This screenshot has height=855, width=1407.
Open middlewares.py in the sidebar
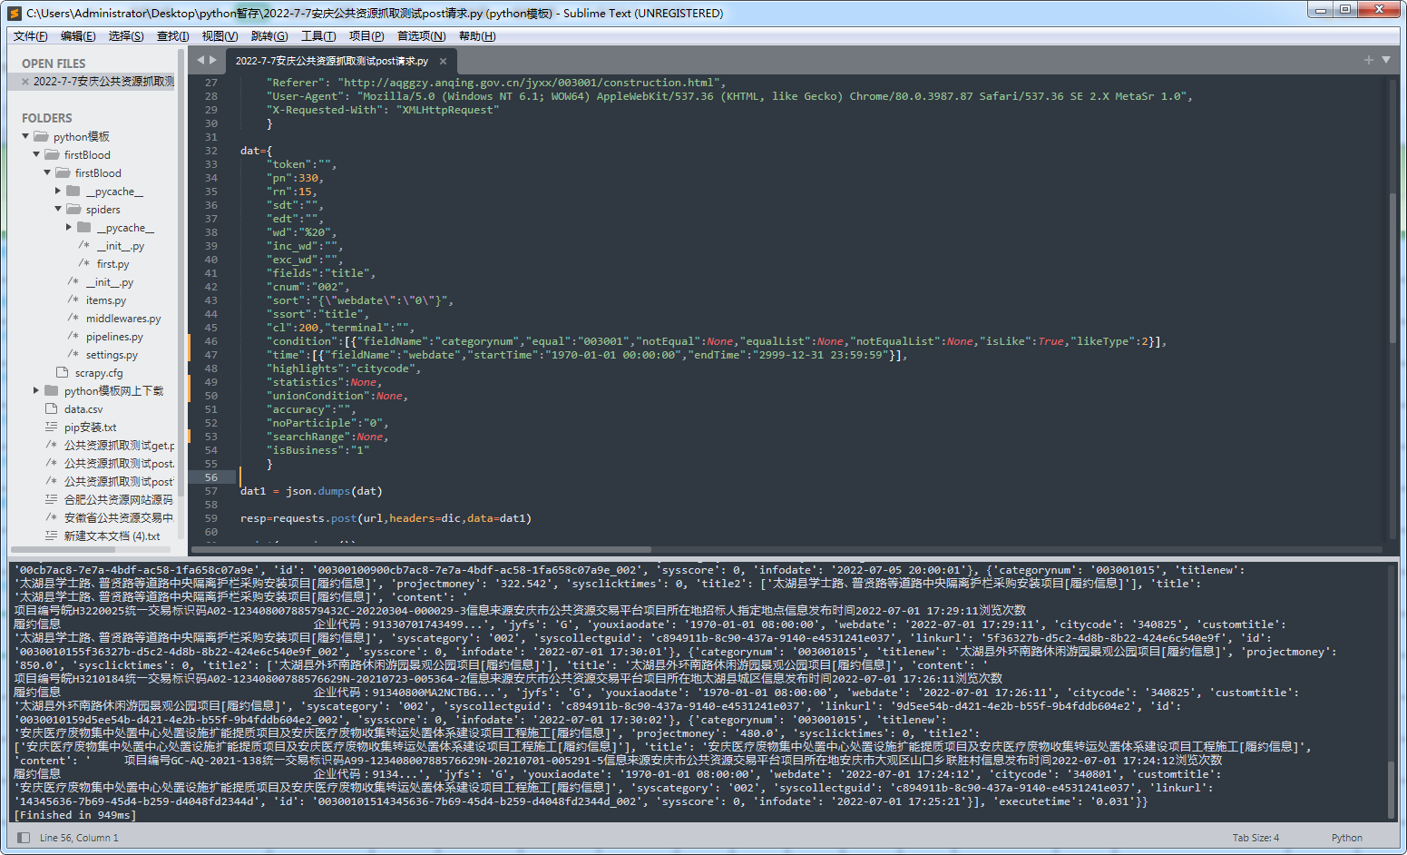pyautogui.click(x=123, y=319)
